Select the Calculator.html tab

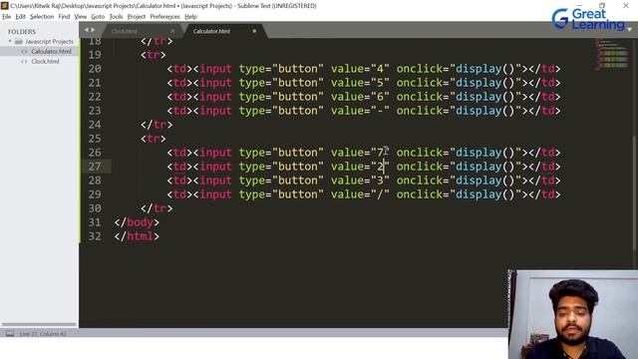coord(211,31)
